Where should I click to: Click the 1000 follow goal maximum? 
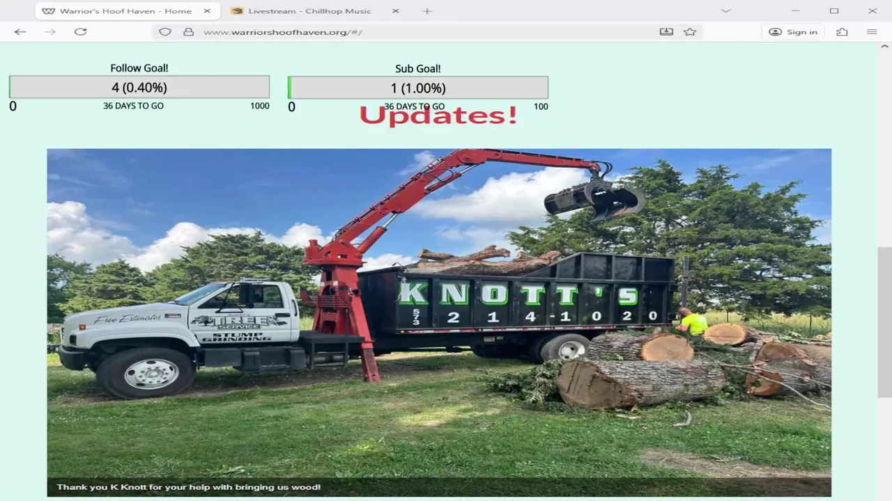(x=260, y=106)
